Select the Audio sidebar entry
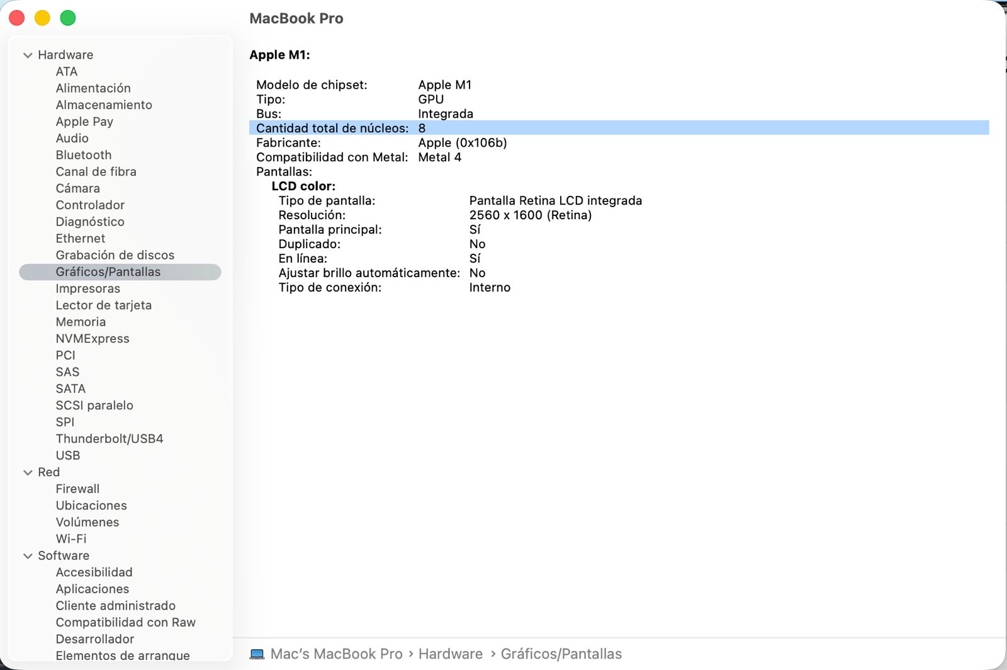The height and width of the screenshot is (670, 1007). click(72, 139)
